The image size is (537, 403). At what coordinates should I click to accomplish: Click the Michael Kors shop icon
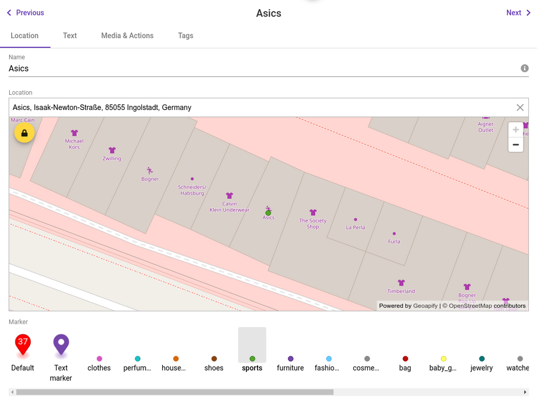(x=75, y=133)
